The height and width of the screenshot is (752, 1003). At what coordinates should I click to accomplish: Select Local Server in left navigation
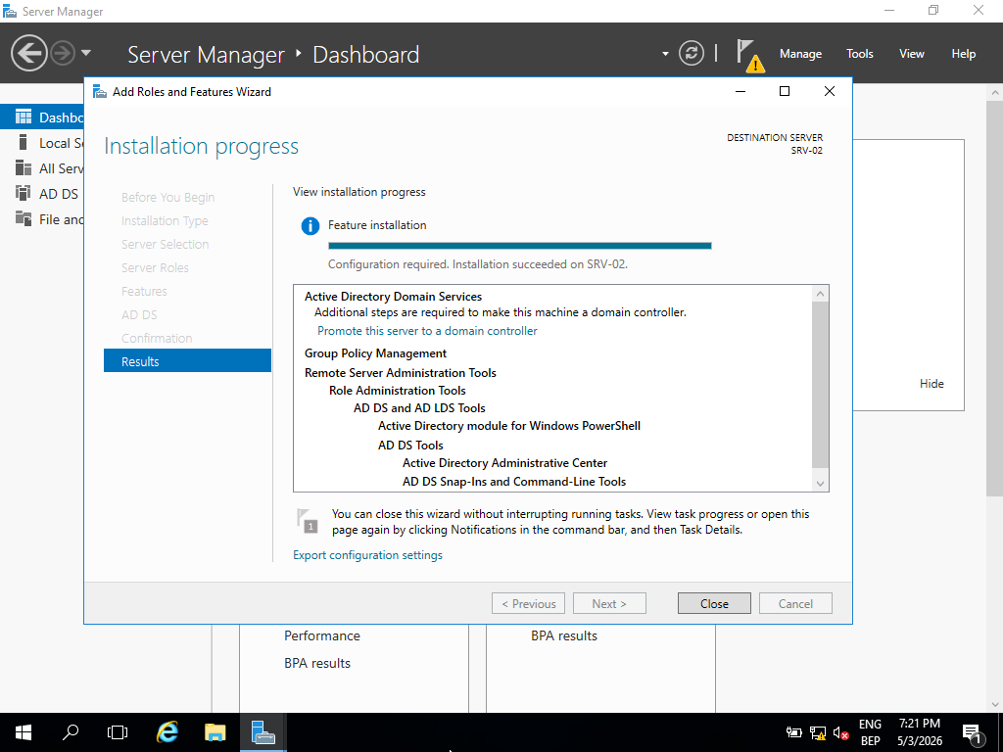coord(41,143)
